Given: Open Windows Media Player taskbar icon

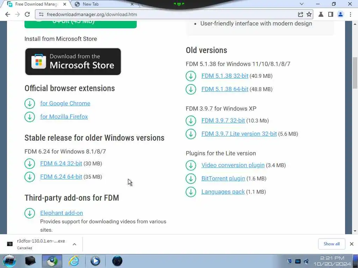Looking at the screenshot, I should pos(95,261).
